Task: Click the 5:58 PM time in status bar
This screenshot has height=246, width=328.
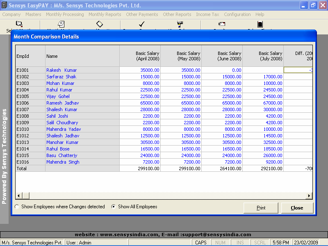Action: coord(281,242)
